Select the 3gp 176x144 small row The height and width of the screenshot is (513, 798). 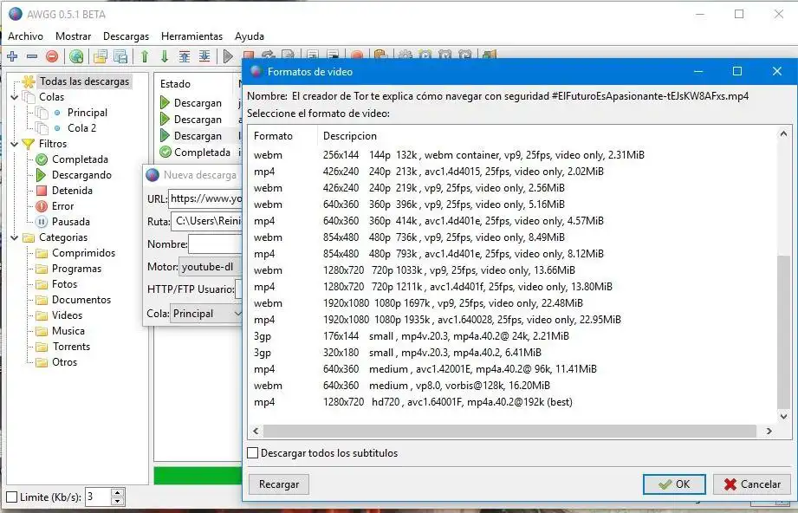tap(512, 336)
